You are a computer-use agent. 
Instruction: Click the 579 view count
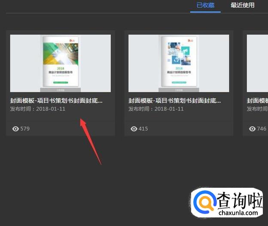(25, 128)
